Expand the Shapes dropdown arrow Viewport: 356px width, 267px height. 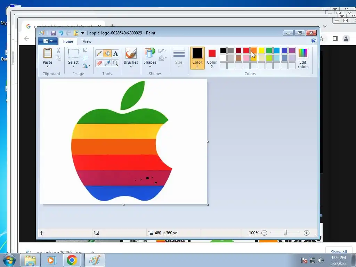[150, 66]
